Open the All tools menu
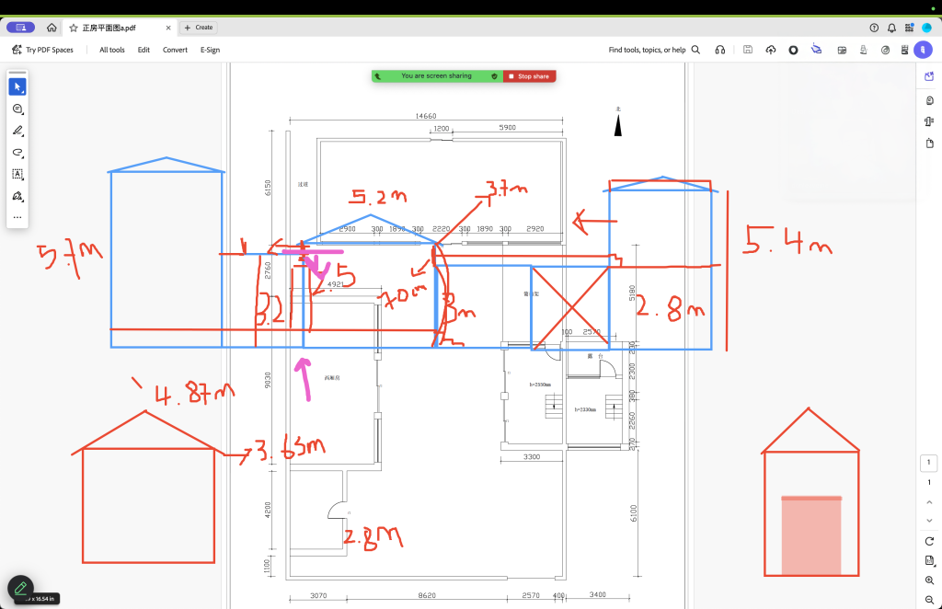This screenshot has height=609, width=942. point(112,50)
